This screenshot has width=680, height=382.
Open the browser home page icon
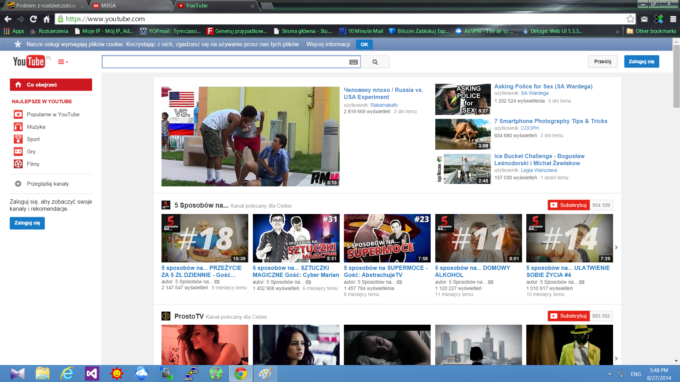46,19
